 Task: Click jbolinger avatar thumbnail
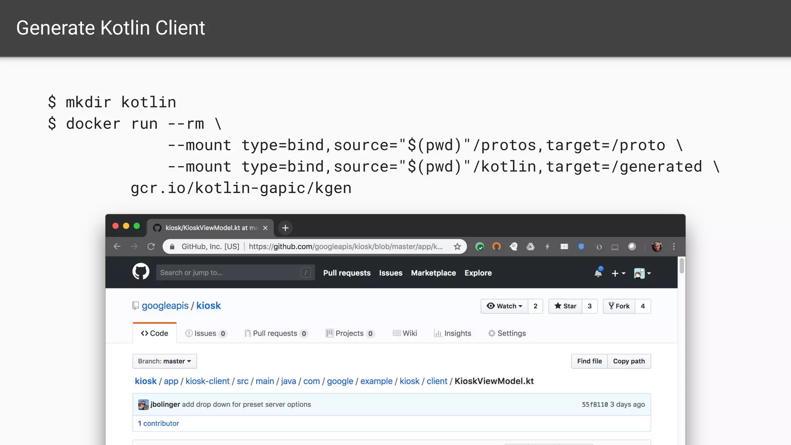(x=143, y=404)
